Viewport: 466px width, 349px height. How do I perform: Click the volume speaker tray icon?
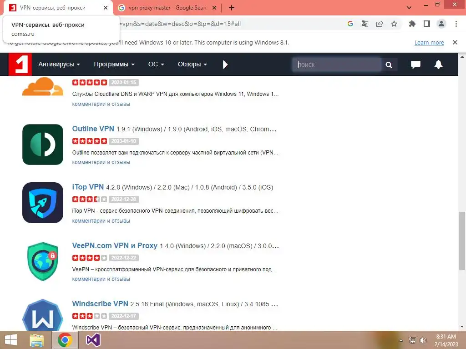(423, 340)
